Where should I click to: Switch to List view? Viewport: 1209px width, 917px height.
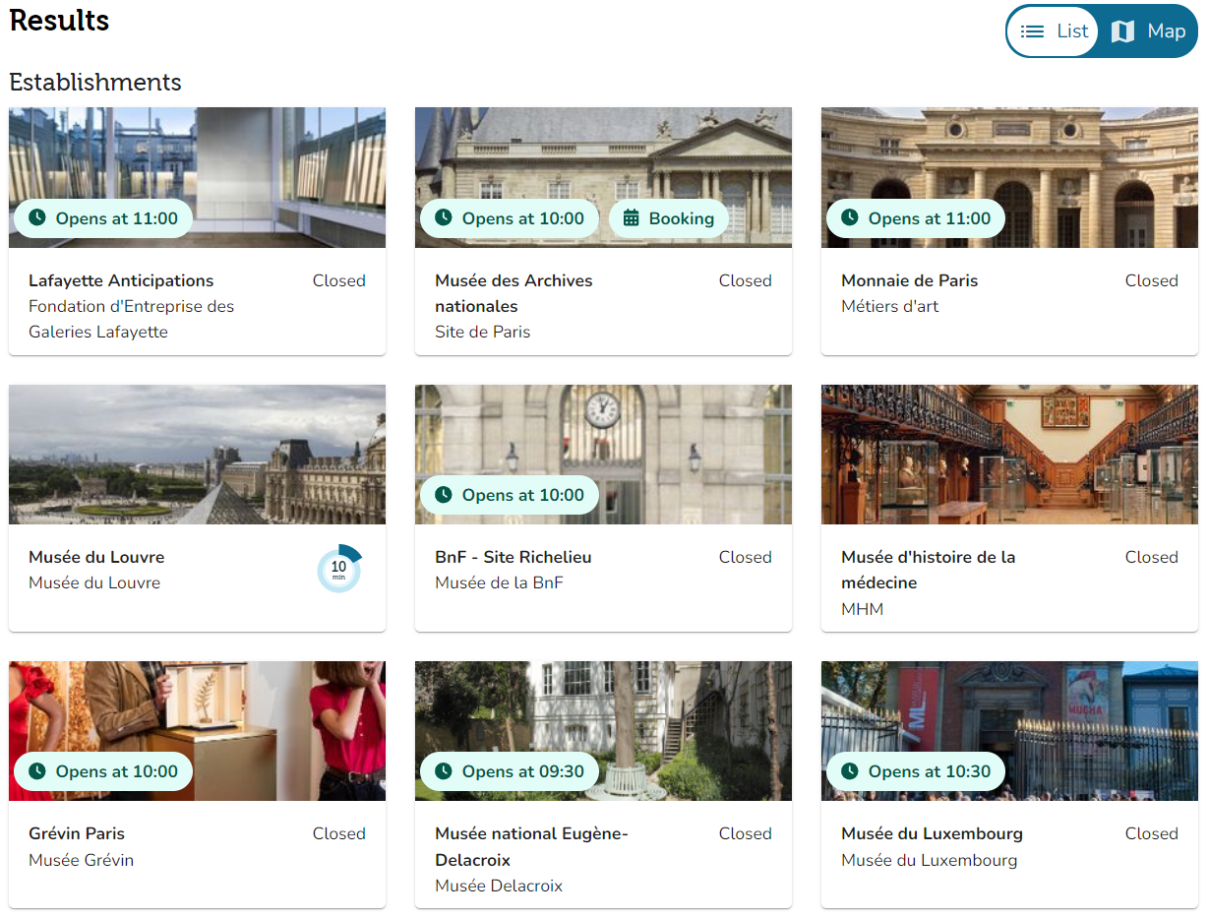click(1054, 31)
